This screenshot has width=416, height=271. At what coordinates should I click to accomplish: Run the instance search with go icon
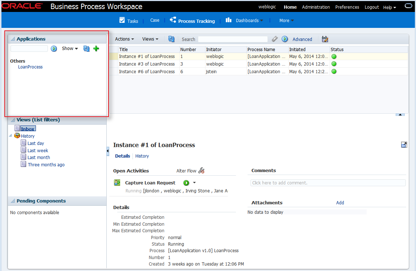(285, 39)
